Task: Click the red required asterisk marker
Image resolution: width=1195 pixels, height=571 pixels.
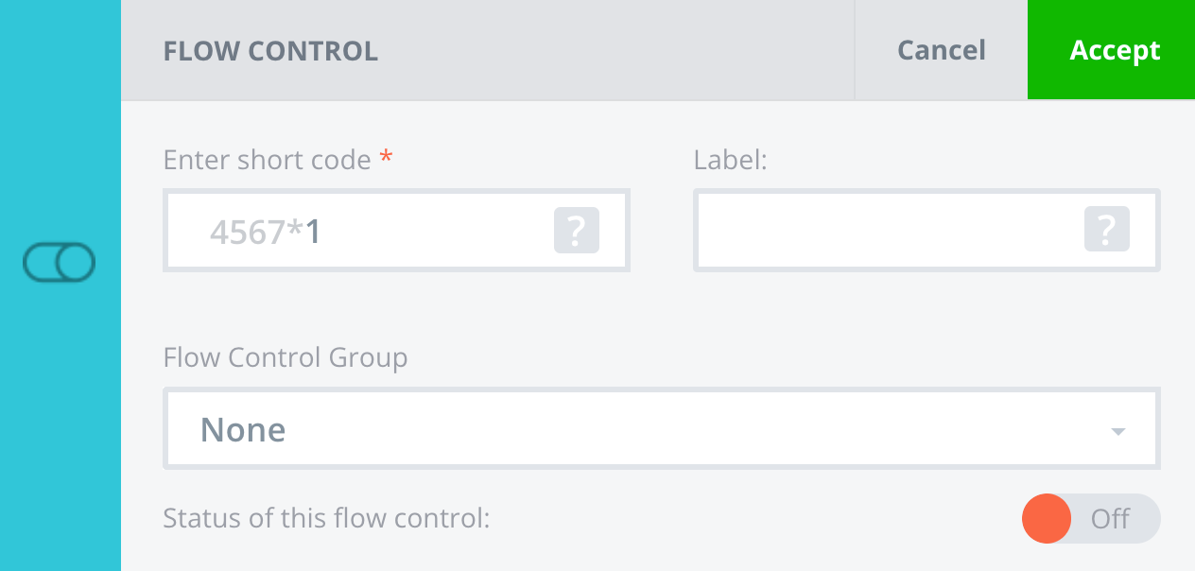Action: [386, 159]
